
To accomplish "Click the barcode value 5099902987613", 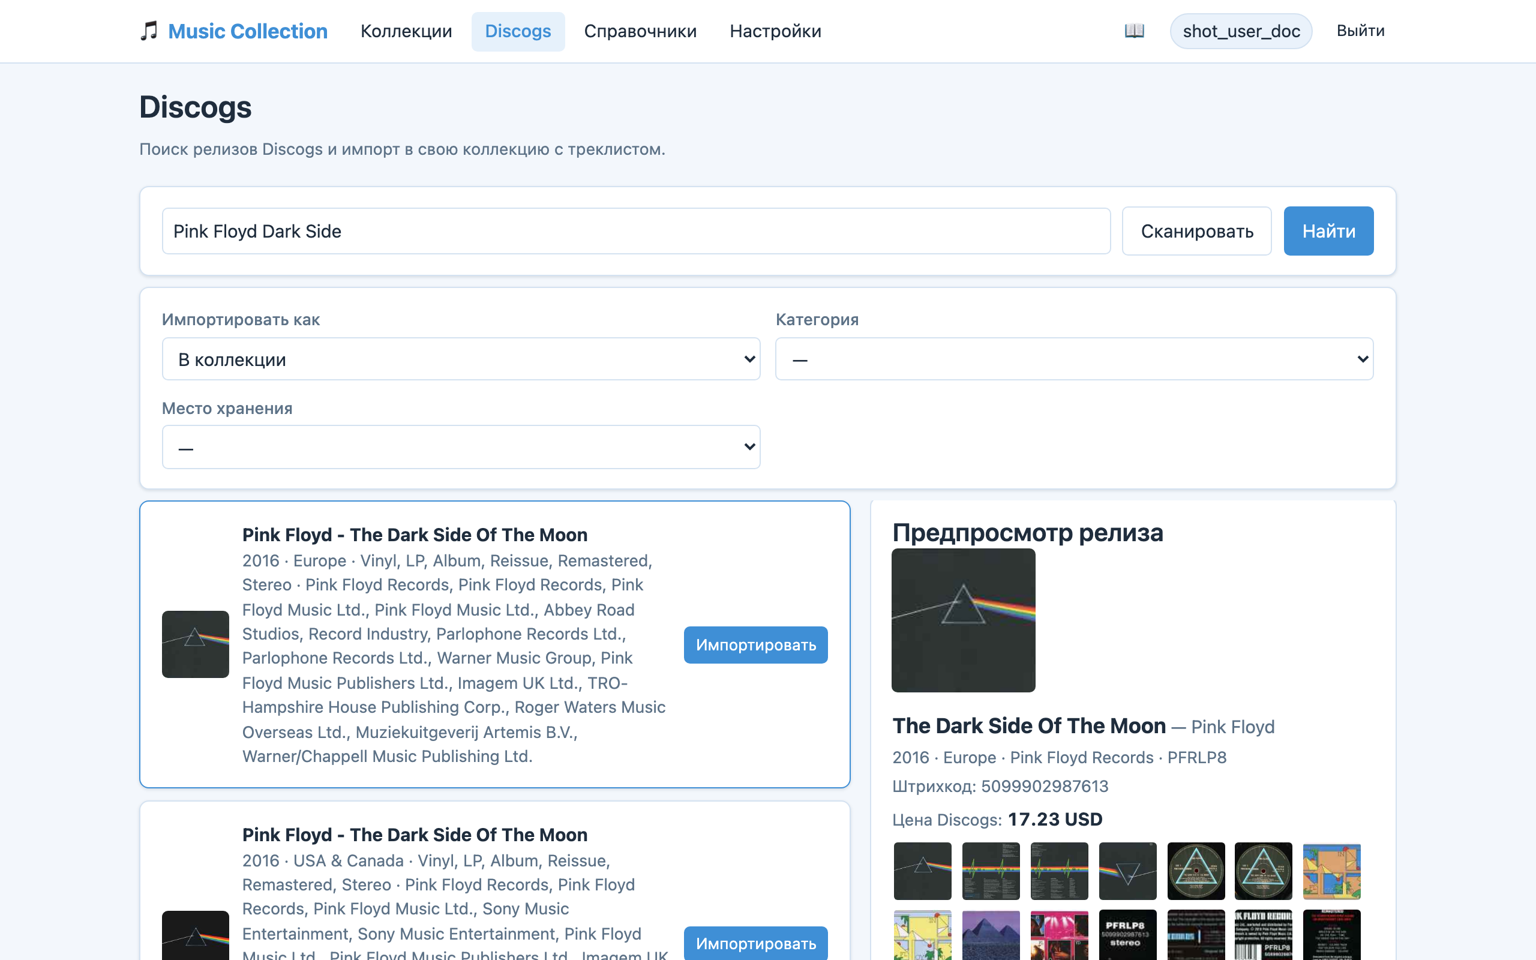I will tap(1044, 786).
